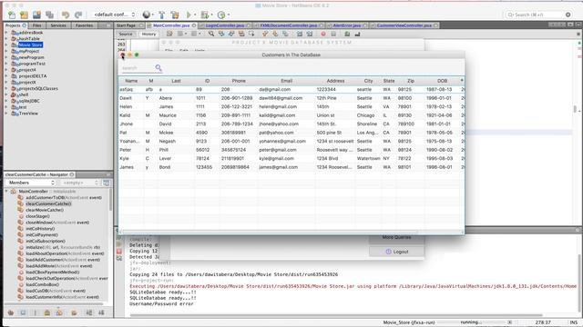This screenshot has height=327, width=583.
Task: Click the Redo arrow in NetBeans toolbar
Action: pyautogui.click(x=78, y=15)
